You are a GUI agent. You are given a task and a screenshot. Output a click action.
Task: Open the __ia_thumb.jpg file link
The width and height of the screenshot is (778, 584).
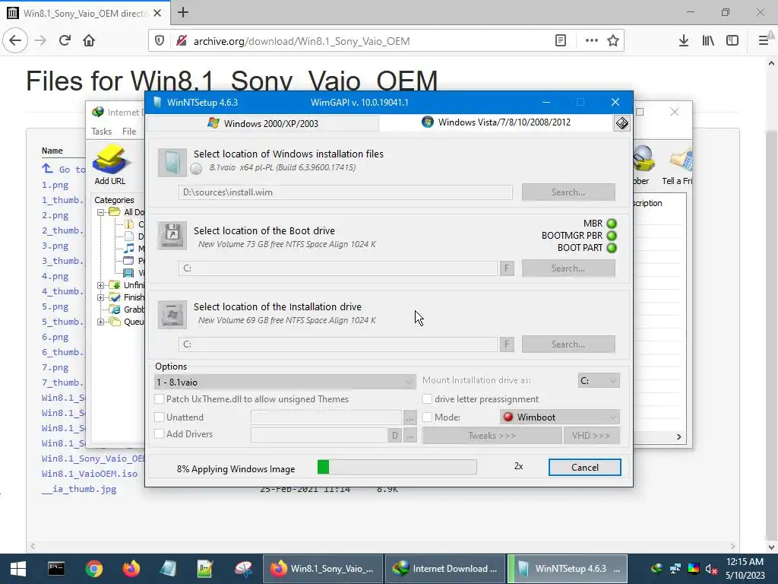[x=79, y=489]
